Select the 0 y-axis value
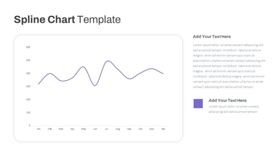Viewport: 280px width, 157px height. (30, 125)
